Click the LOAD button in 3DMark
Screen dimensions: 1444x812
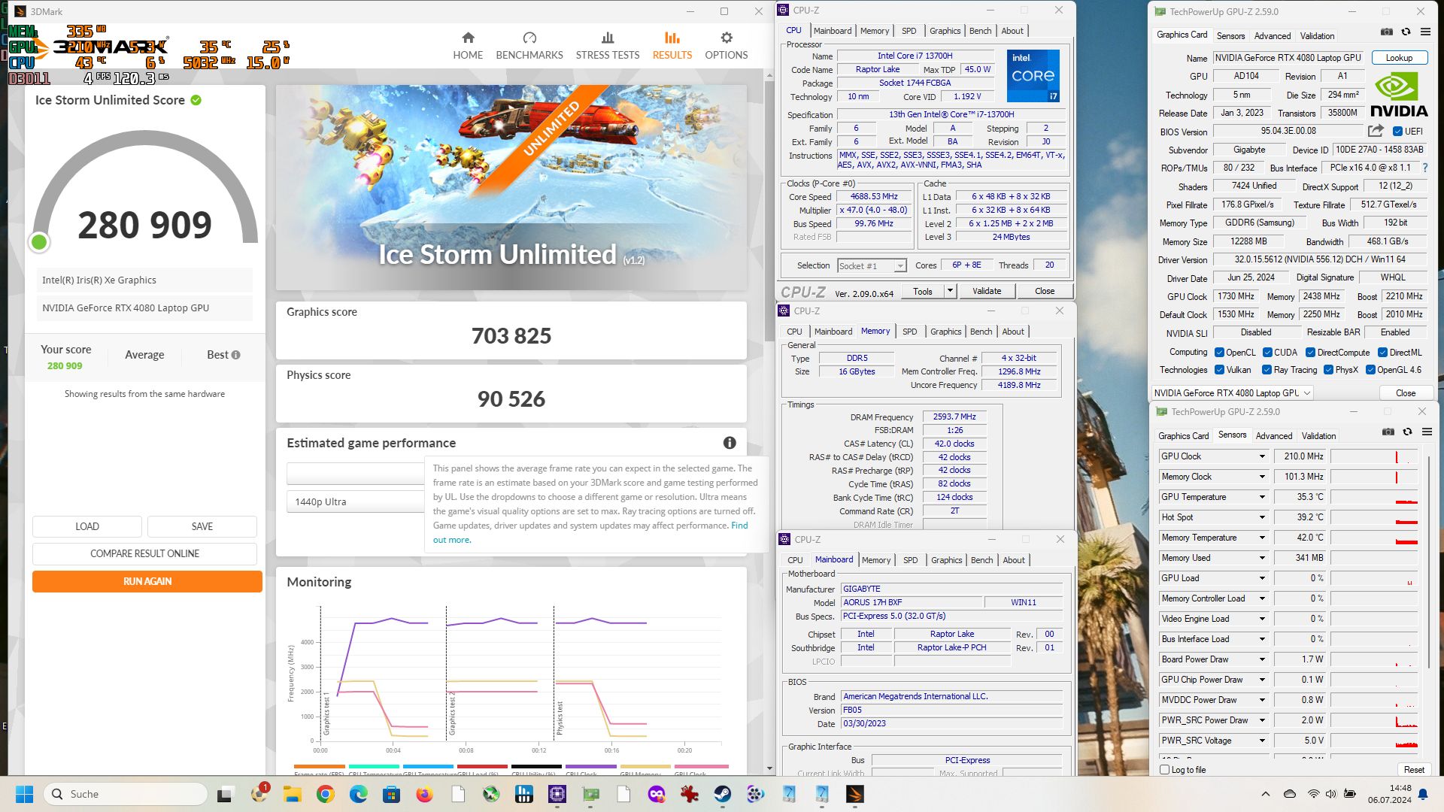pos(87,526)
